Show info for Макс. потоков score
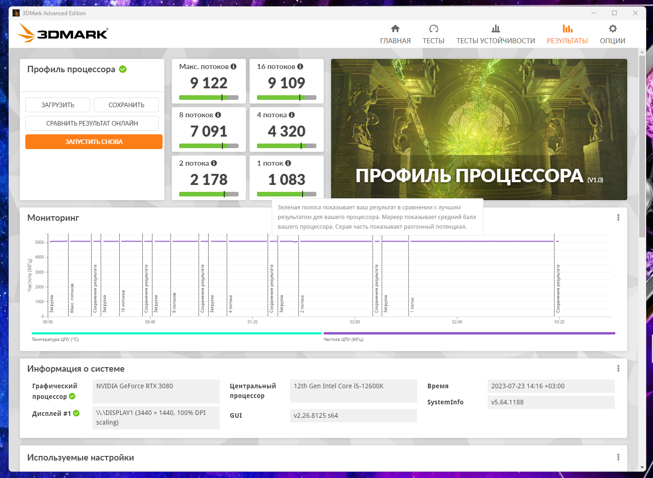 tap(234, 67)
